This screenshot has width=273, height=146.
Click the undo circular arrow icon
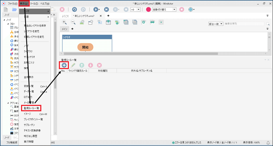74,10
